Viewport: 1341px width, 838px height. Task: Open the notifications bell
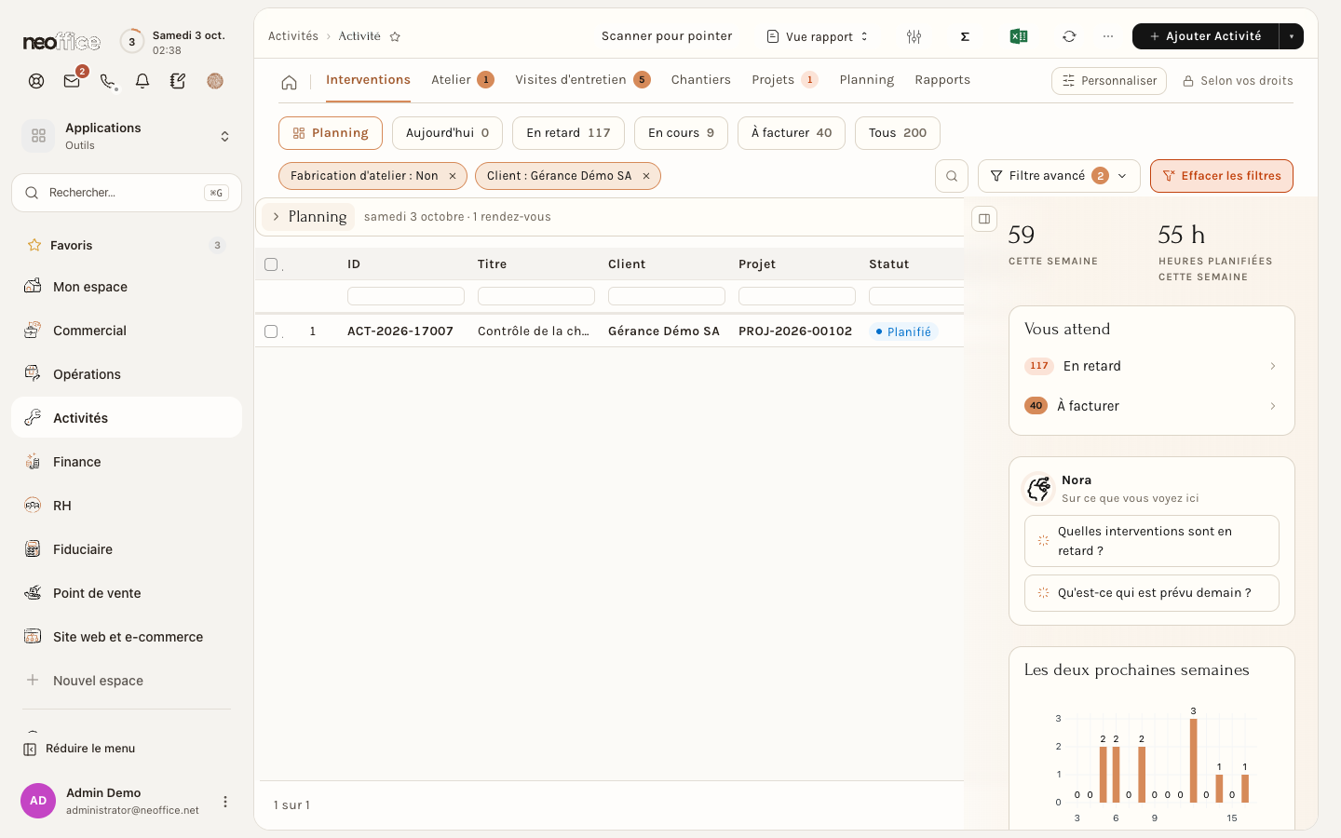[142, 81]
